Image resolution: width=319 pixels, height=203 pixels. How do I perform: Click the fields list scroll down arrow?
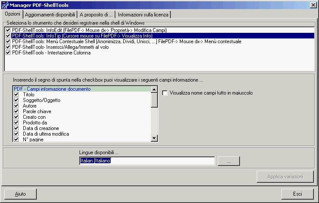[154, 138]
